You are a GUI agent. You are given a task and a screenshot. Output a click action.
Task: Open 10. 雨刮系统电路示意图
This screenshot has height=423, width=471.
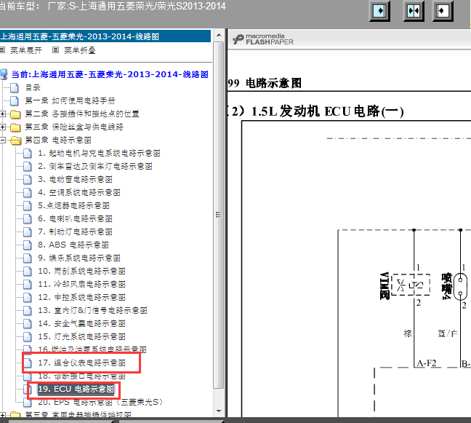coord(81,271)
